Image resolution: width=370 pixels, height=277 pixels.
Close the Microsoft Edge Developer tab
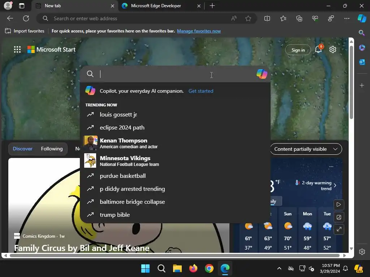199,6
